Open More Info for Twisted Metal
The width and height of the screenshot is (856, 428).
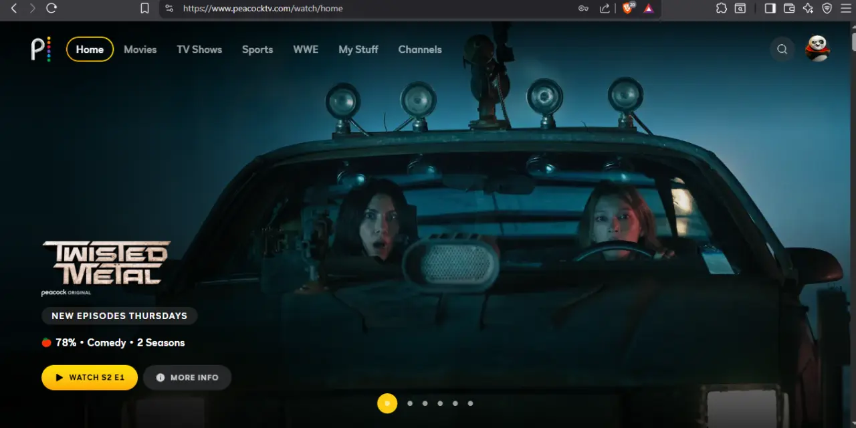click(187, 377)
